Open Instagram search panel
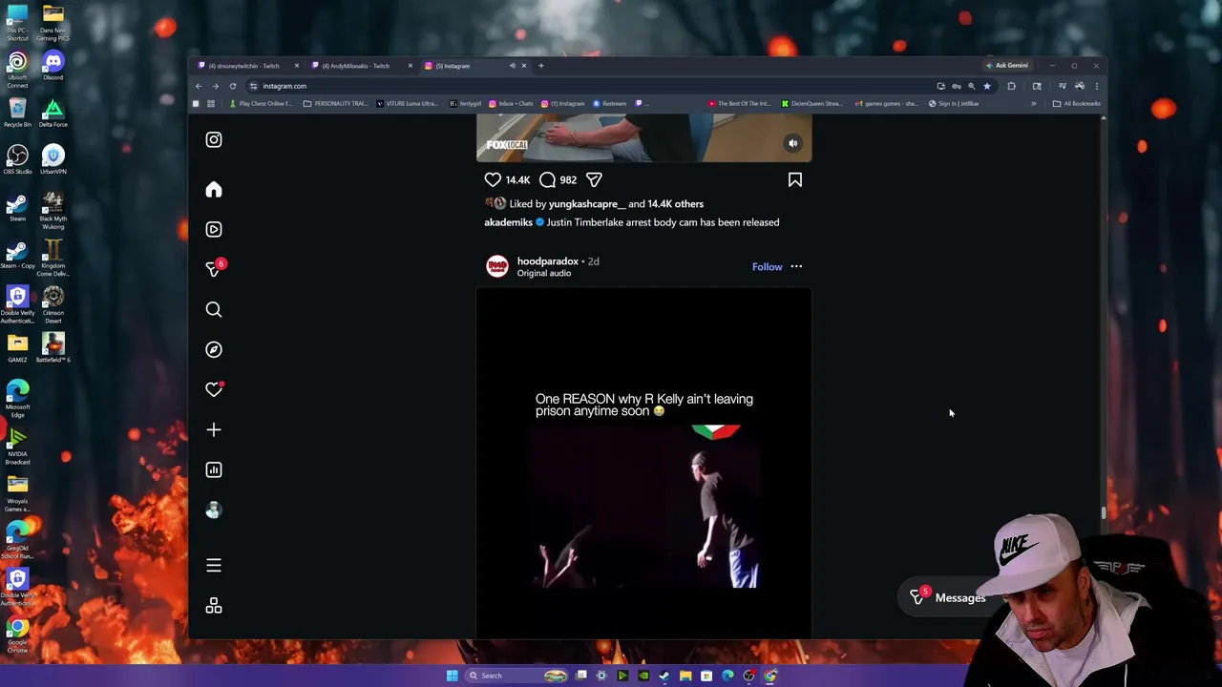 click(x=214, y=310)
